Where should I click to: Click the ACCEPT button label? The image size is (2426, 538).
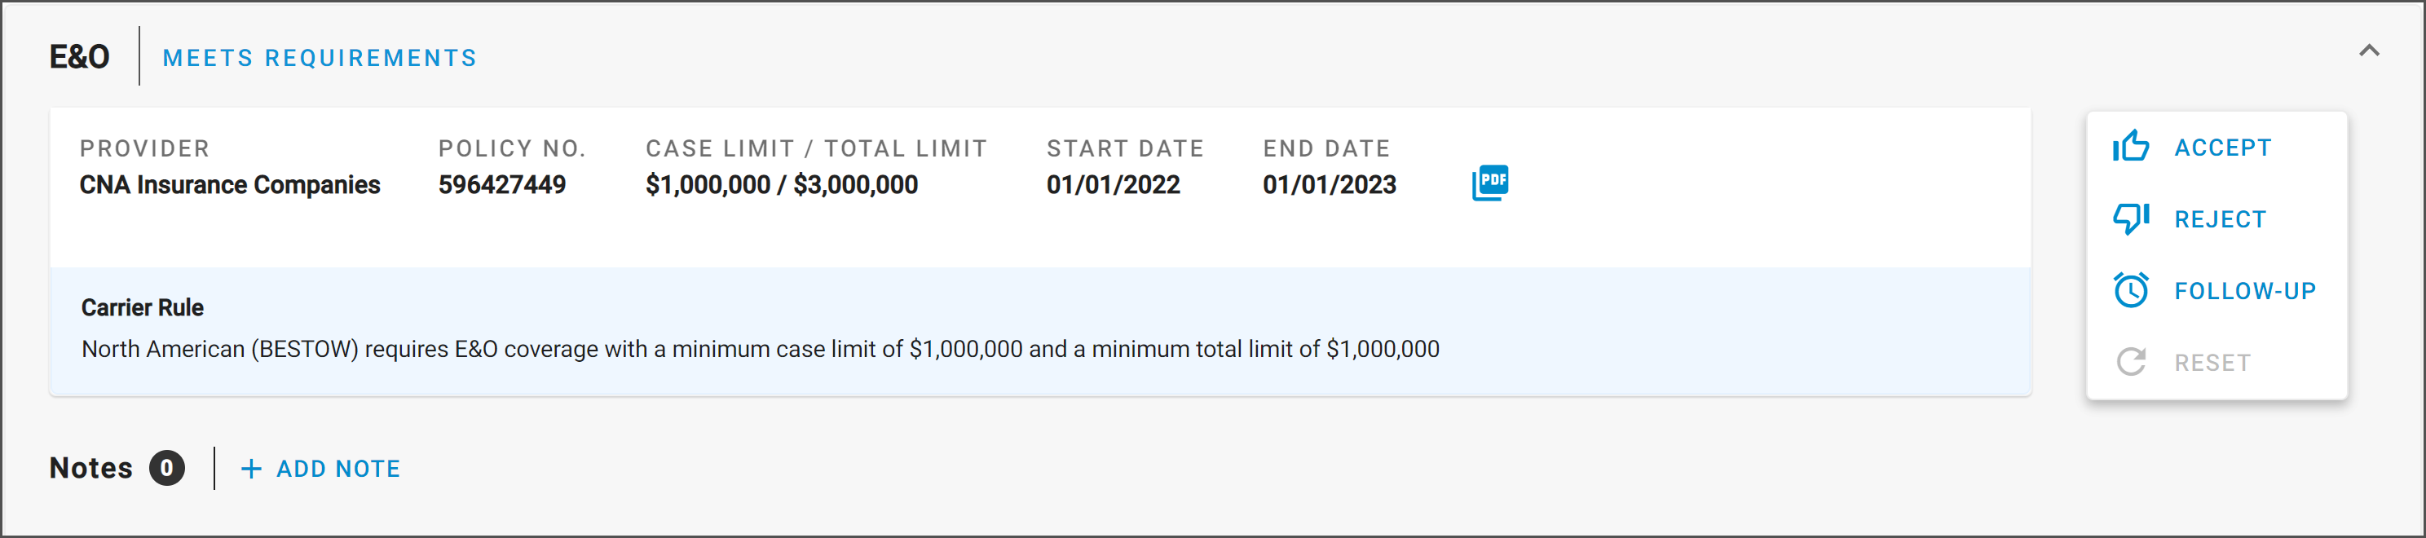2222,147
